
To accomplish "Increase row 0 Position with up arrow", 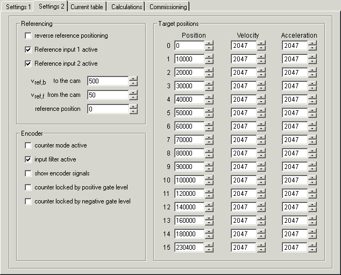I will pos(209,43).
